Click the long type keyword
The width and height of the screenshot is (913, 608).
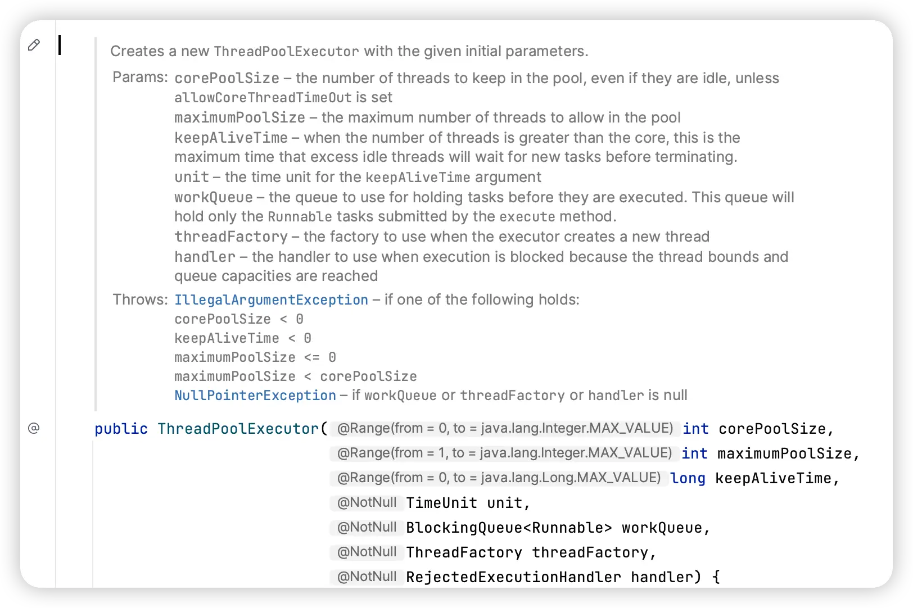click(x=688, y=478)
